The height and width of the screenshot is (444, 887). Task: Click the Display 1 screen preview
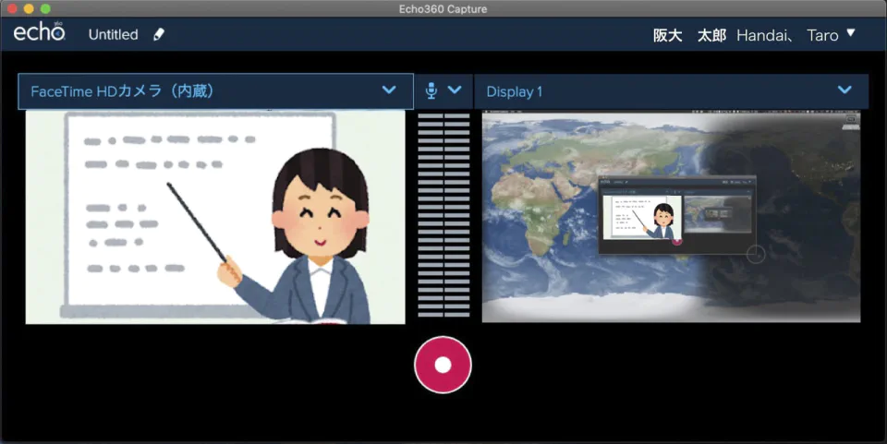(671, 217)
